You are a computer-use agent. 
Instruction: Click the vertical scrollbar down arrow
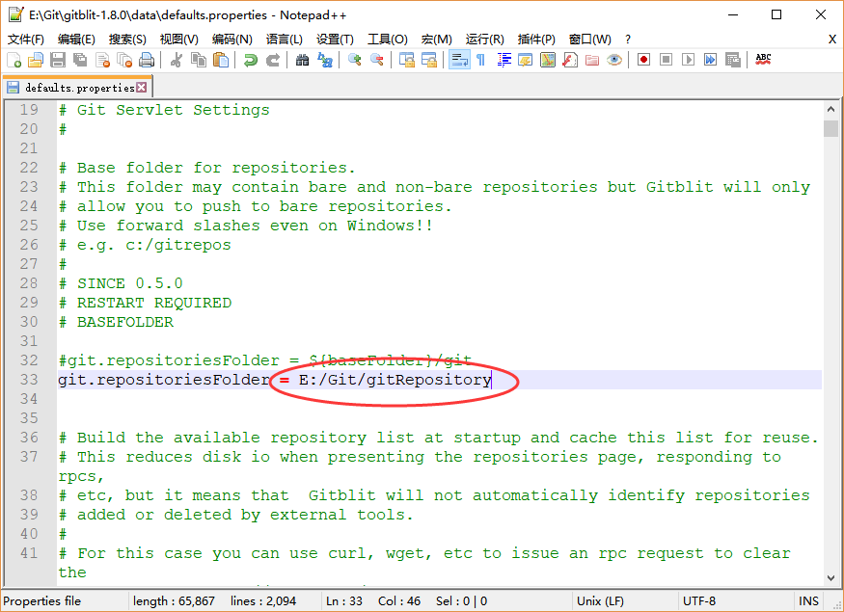(830, 578)
